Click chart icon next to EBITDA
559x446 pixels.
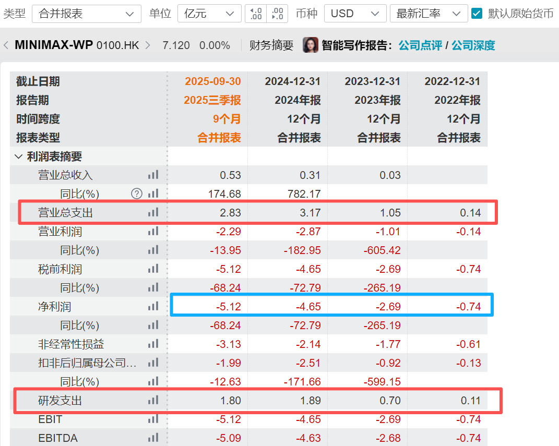click(x=153, y=438)
